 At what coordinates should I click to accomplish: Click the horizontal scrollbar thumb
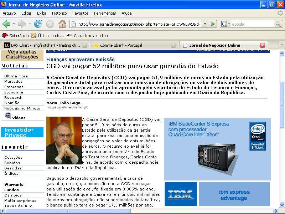pos(68,211)
